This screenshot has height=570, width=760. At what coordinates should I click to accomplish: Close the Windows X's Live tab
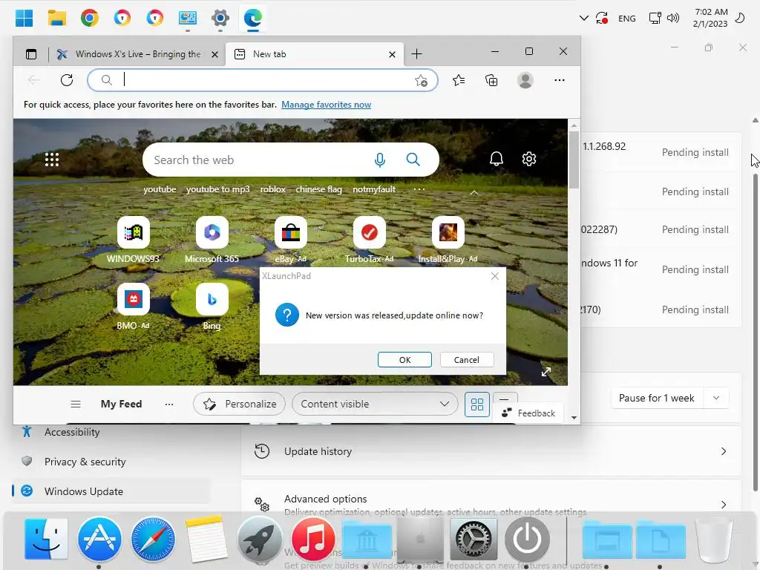coord(214,55)
